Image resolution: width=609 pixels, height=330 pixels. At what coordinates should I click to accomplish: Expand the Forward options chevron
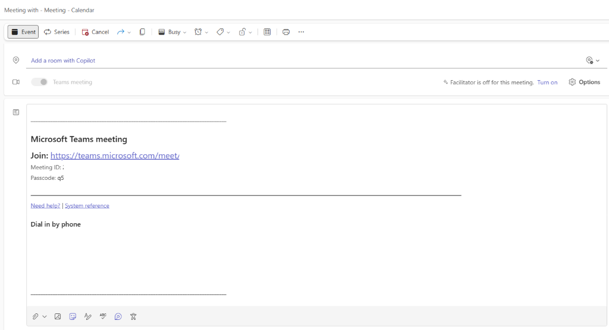(129, 32)
